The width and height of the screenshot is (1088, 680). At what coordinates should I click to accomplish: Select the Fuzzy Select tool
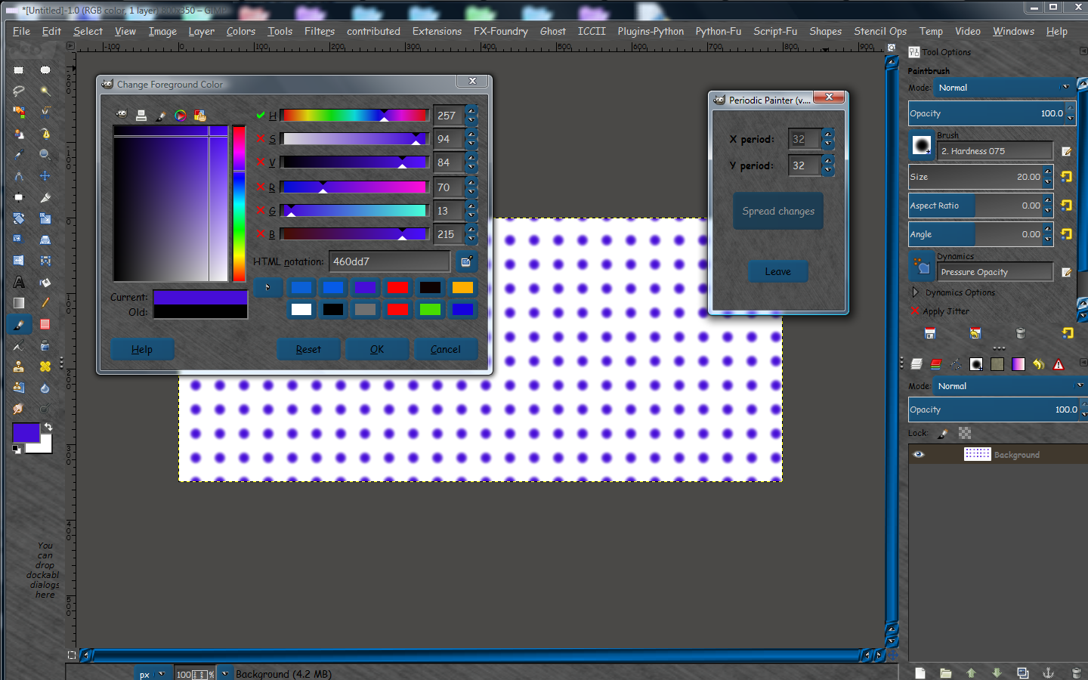coord(45,91)
